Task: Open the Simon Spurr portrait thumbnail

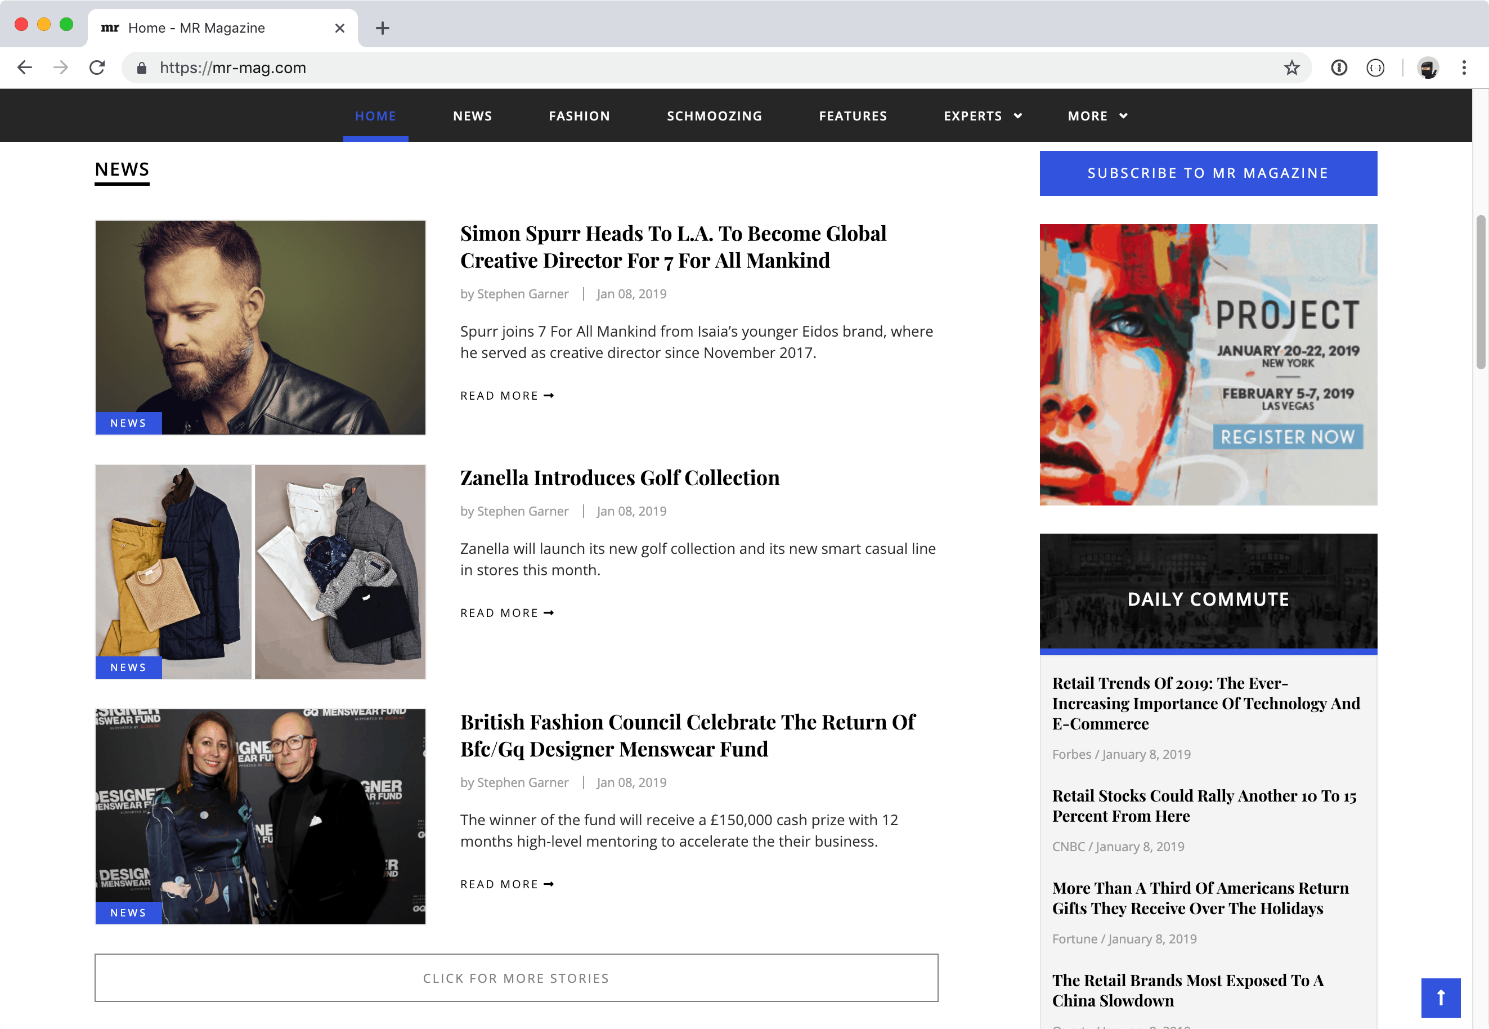Action: click(261, 328)
